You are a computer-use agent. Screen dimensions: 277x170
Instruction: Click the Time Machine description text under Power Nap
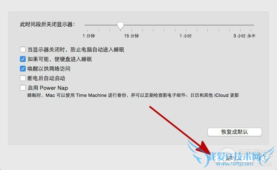point(133,95)
